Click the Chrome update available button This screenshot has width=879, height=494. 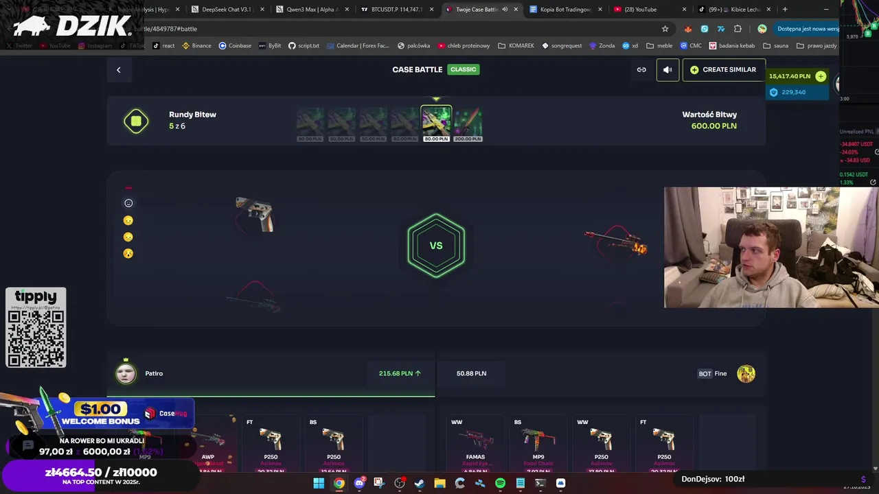(x=807, y=29)
